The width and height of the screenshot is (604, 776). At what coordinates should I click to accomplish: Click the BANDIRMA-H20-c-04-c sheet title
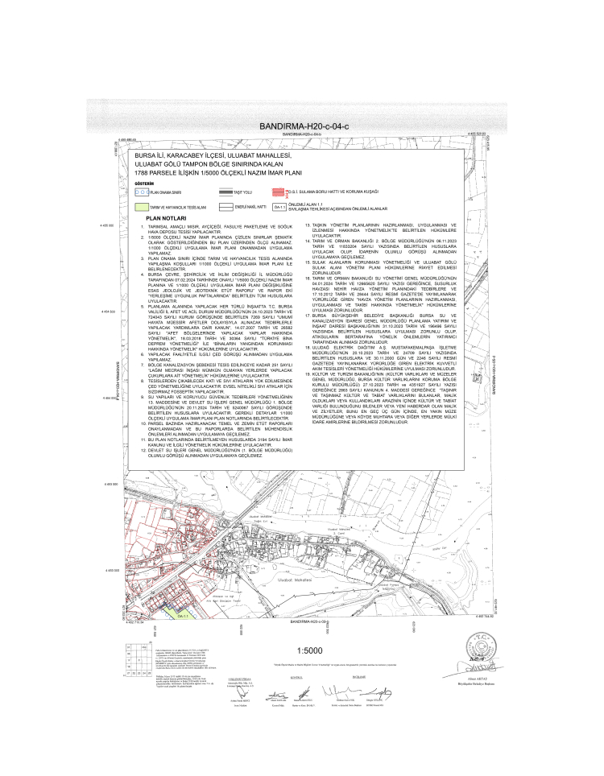(x=302, y=127)
